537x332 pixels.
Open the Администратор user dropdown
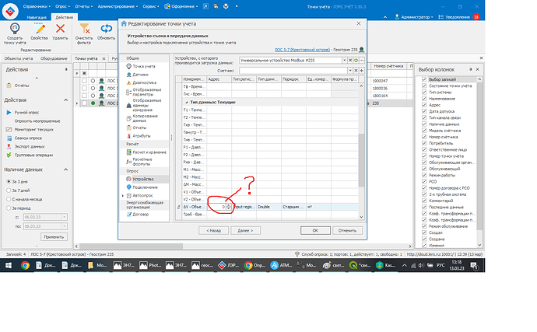[414, 17]
